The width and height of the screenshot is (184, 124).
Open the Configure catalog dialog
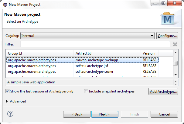click(x=167, y=36)
